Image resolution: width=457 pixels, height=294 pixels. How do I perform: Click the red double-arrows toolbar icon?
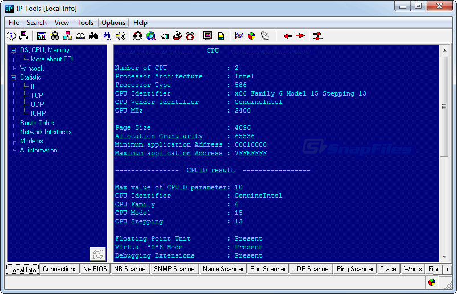point(318,36)
